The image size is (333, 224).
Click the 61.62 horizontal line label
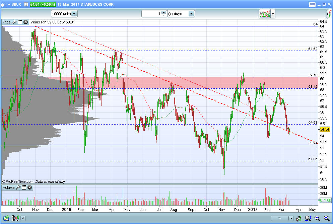(313, 49)
